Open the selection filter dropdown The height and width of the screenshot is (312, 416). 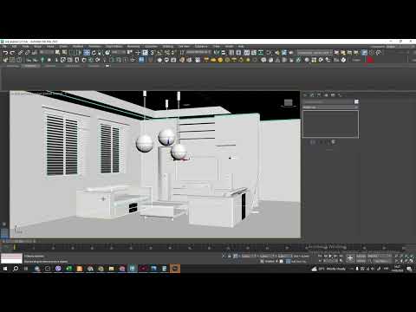46,53
